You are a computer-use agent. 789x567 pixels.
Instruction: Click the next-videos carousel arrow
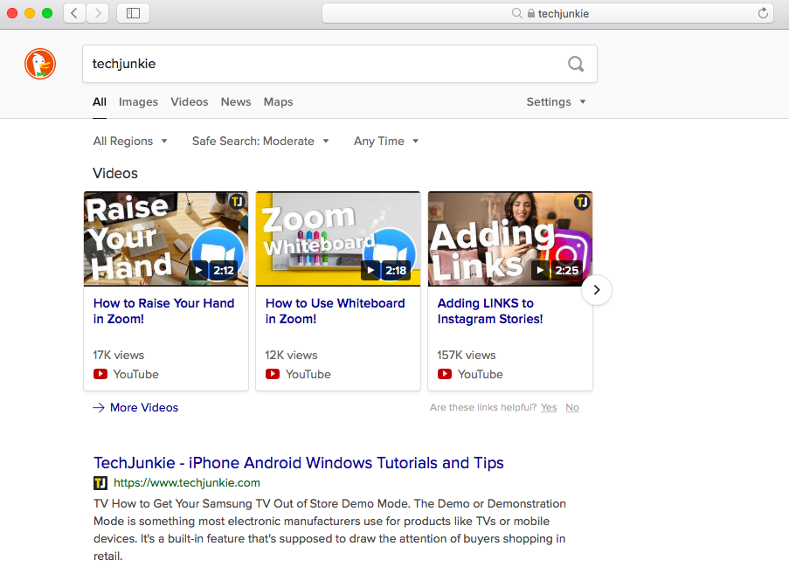(596, 289)
